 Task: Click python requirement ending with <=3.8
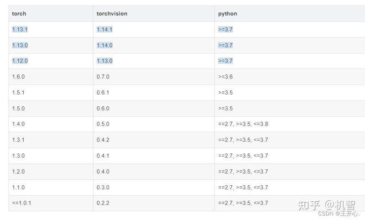point(243,124)
